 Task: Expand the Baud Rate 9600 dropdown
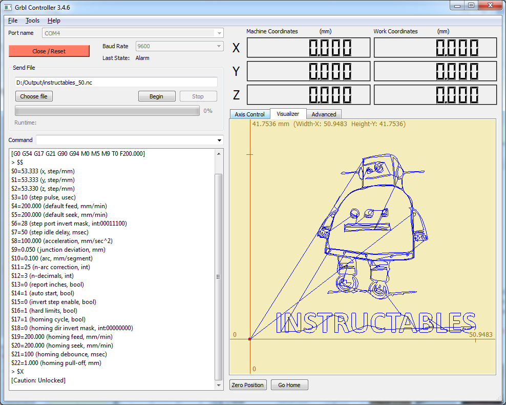(219, 46)
